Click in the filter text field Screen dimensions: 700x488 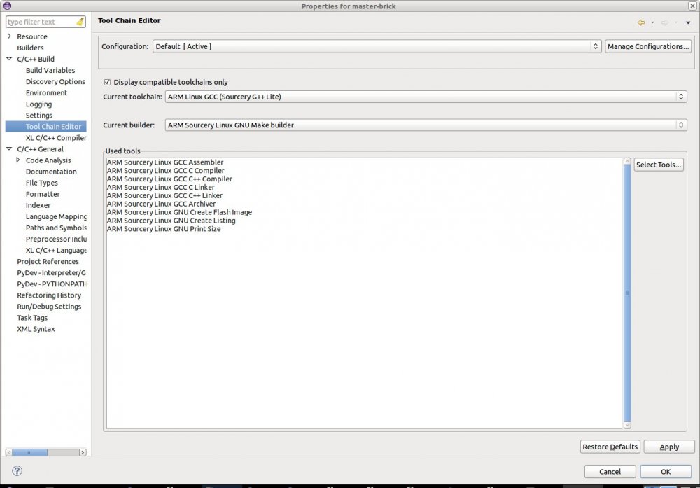(x=41, y=22)
